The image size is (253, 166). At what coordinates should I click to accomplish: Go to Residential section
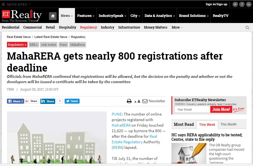pos(11,27)
